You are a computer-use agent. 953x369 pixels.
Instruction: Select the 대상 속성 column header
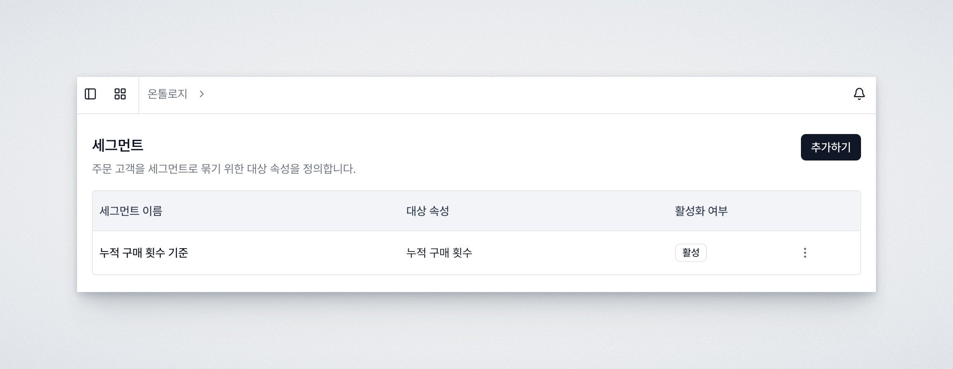428,211
